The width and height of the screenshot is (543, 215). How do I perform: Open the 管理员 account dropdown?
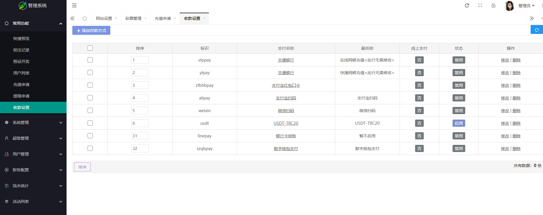pos(526,6)
